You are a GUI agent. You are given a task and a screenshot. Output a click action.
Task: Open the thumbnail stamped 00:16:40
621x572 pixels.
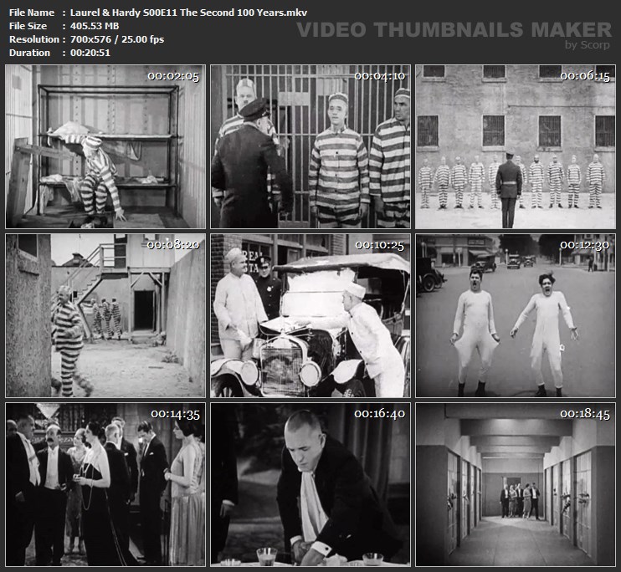click(310, 484)
